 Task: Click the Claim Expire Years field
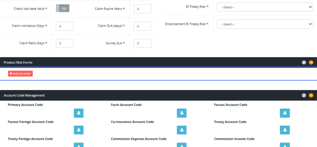pos(142,9)
